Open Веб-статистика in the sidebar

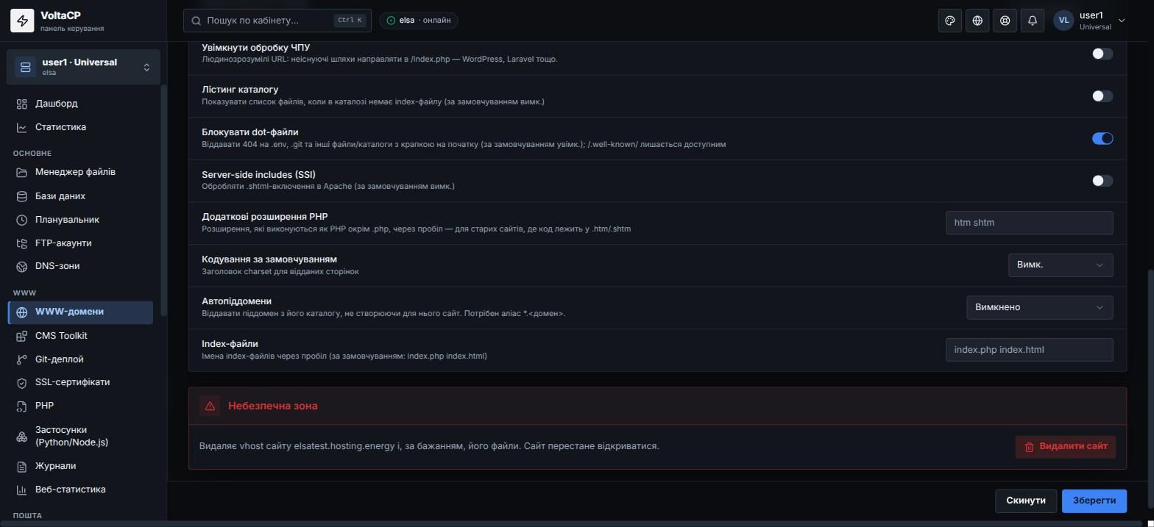[81, 490]
